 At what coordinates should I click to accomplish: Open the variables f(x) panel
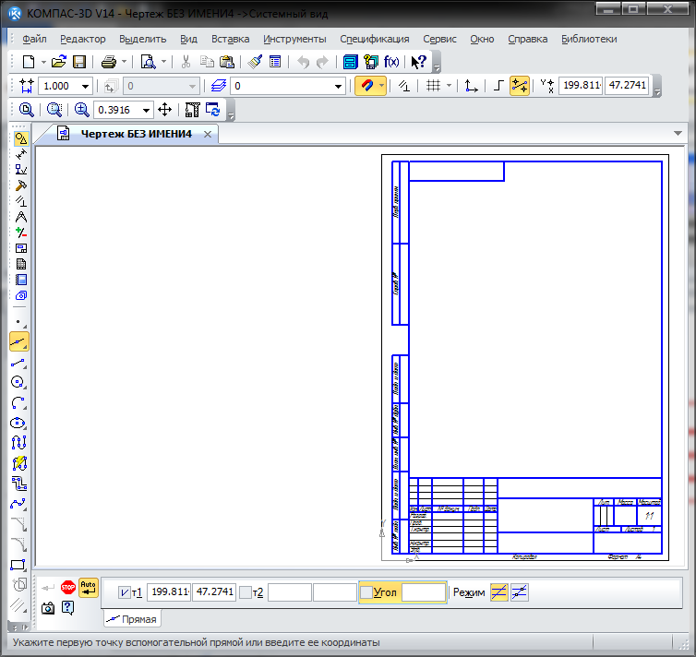tap(391, 62)
